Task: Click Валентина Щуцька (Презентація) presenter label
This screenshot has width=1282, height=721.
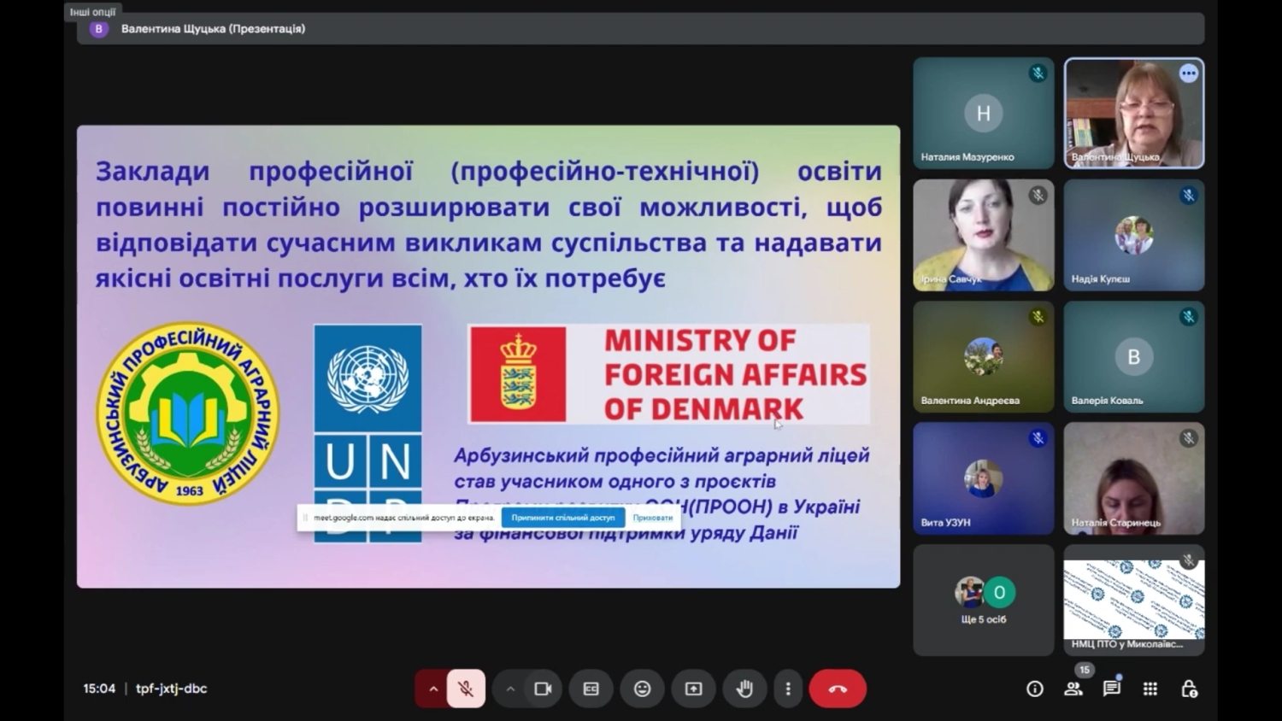Action: click(x=213, y=29)
